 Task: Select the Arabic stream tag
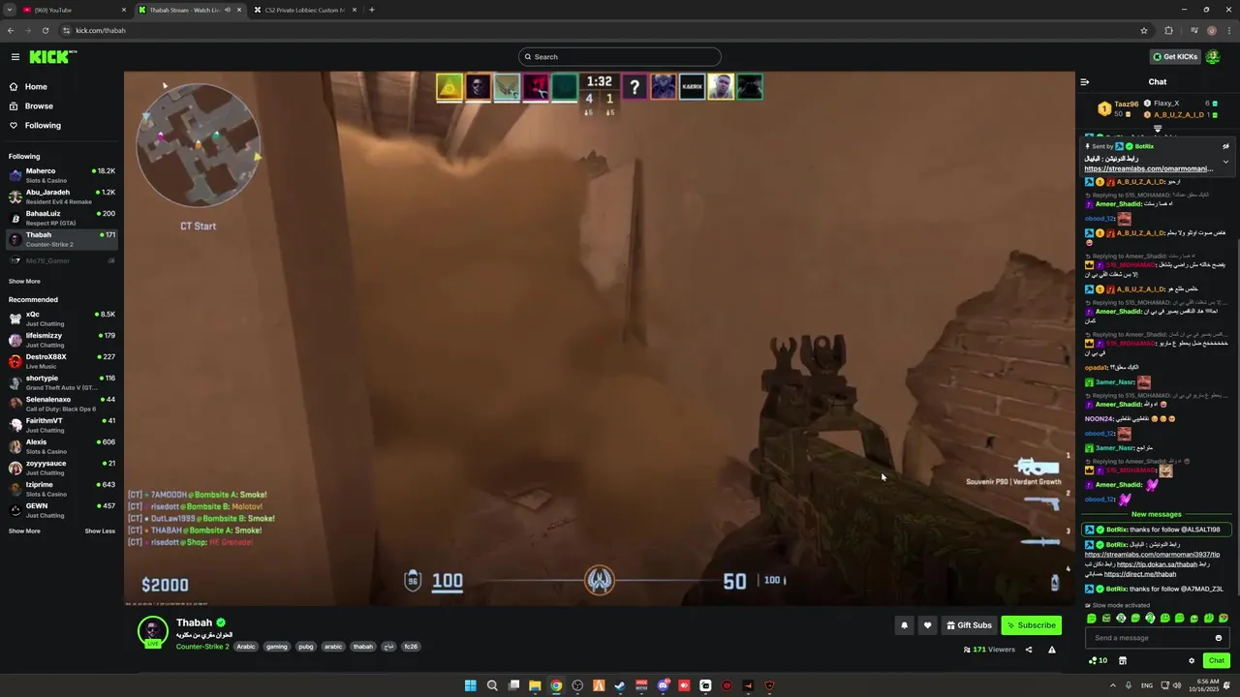point(246,647)
